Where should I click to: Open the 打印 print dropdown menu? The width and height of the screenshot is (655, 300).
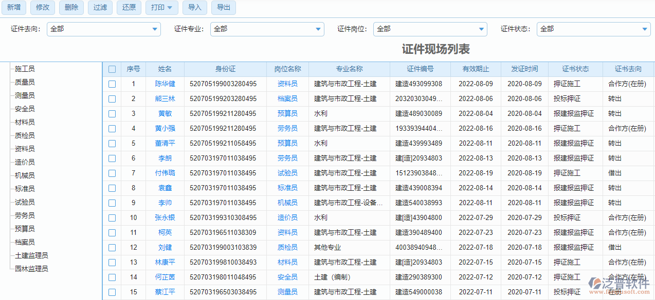pyautogui.click(x=161, y=8)
